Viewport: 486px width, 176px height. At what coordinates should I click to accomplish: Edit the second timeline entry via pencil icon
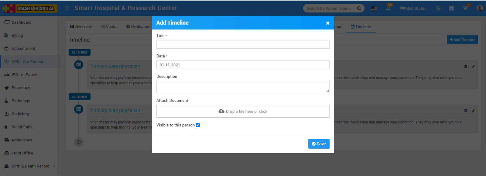473,111
